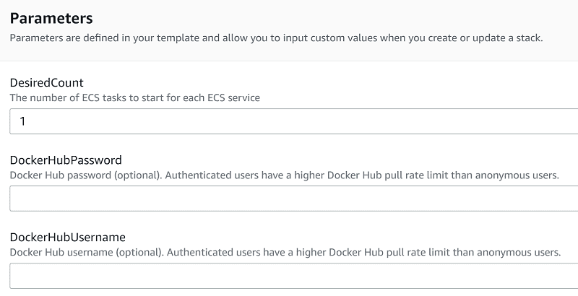Focus the DockerHubPassword input box
The image size is (578, 296).
289,199
